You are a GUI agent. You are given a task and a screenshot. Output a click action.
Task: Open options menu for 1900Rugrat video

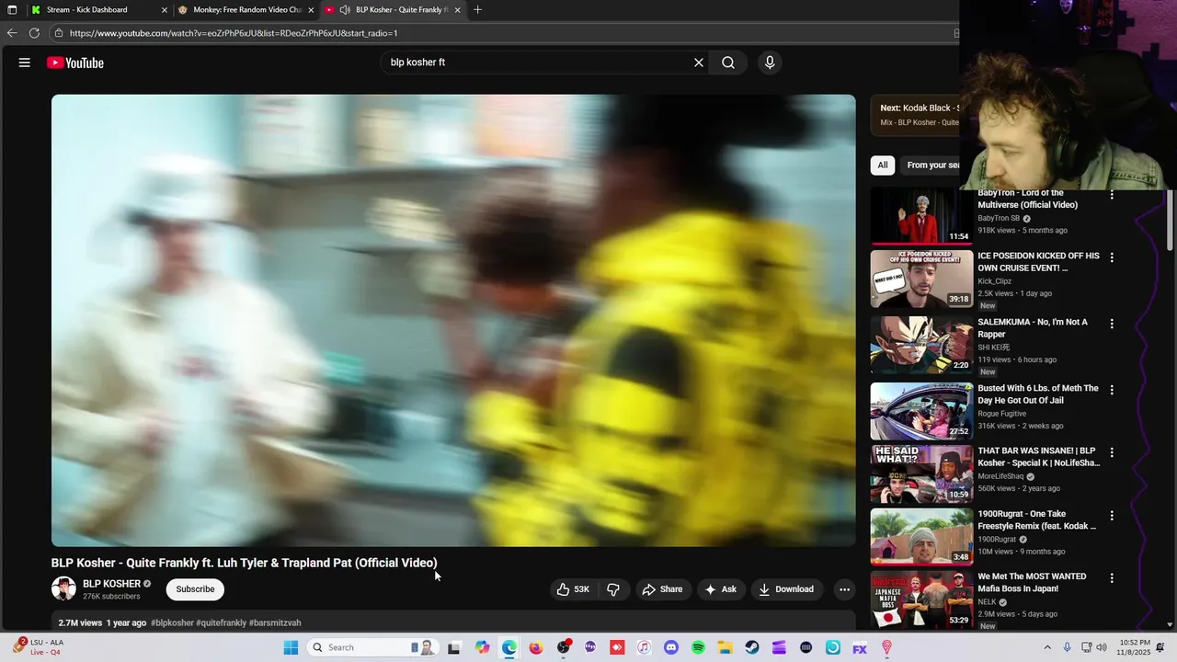point(1112,516)
